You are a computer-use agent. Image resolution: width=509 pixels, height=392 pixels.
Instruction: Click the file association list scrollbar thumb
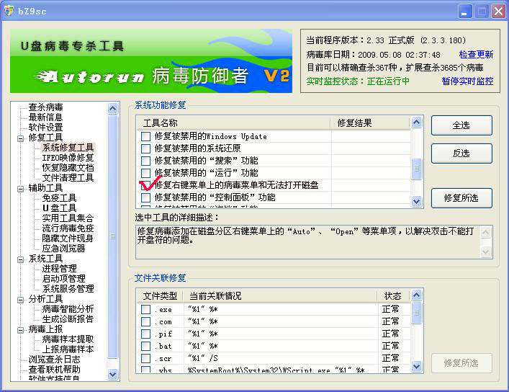(x=416, y=313)
